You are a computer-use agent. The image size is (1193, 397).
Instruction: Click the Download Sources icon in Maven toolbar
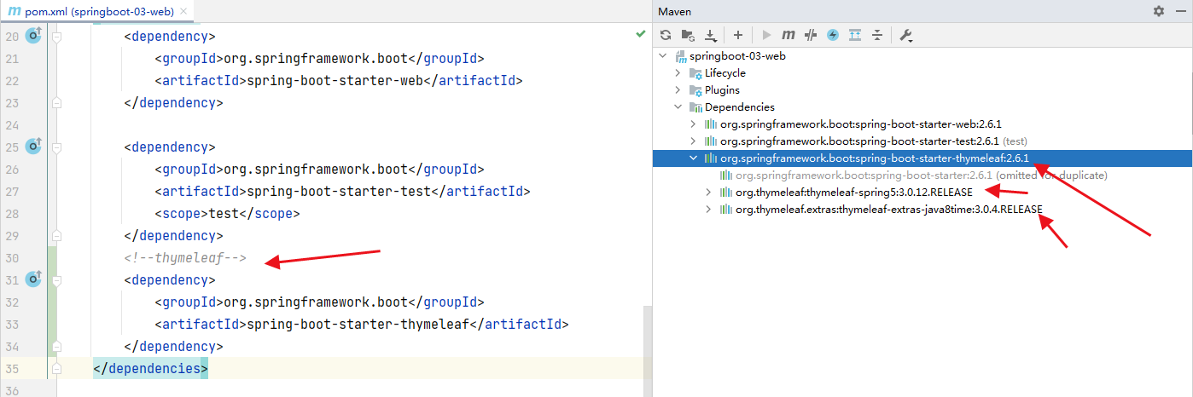click(x=710, y=35)
